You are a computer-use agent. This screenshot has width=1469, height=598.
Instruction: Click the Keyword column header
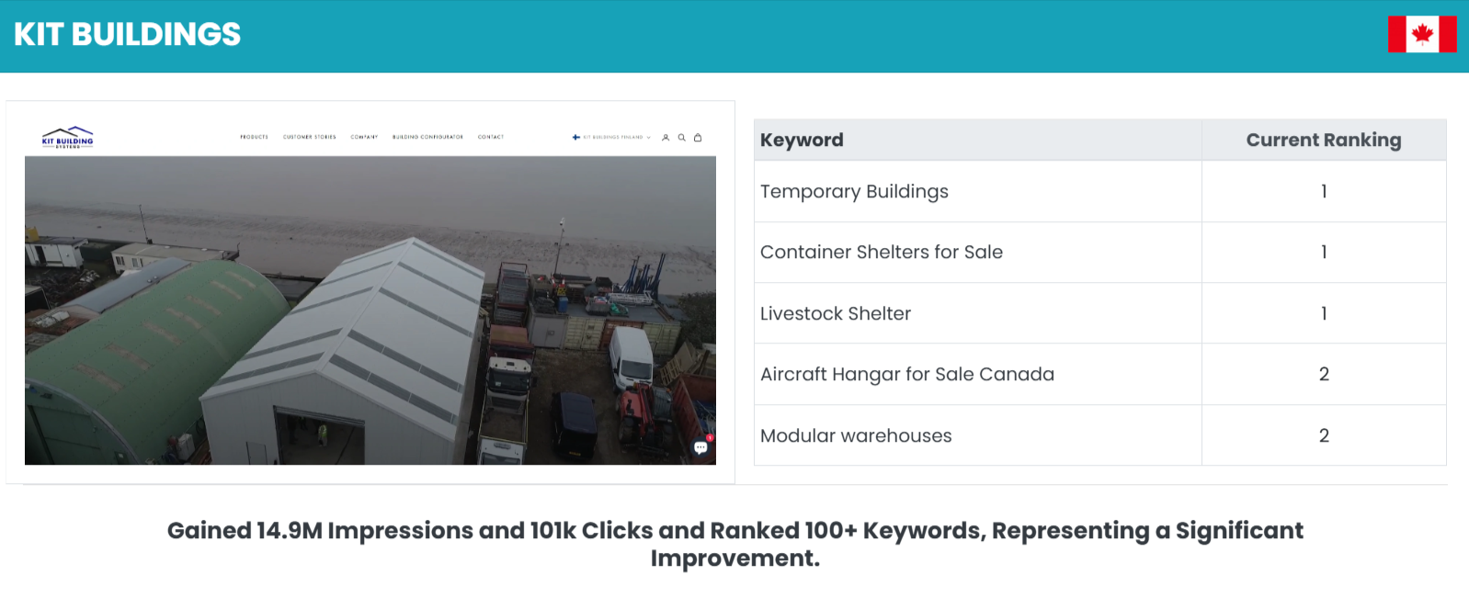(x=802, y=141)
